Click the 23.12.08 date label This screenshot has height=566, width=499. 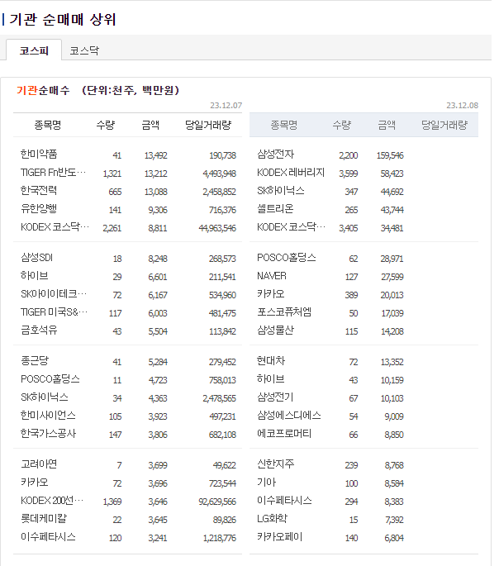pos(462,106)
